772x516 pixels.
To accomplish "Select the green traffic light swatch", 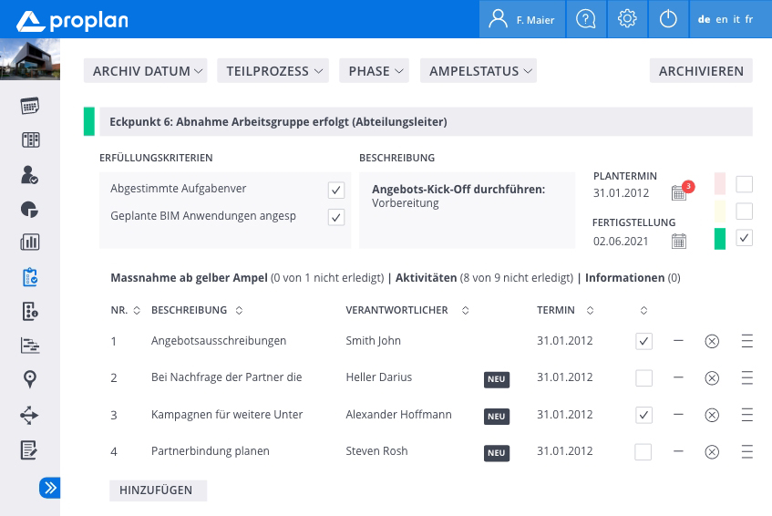I will coord(720,239).
